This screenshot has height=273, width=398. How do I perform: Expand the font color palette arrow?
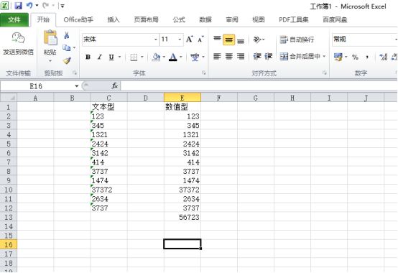[181, 57]
